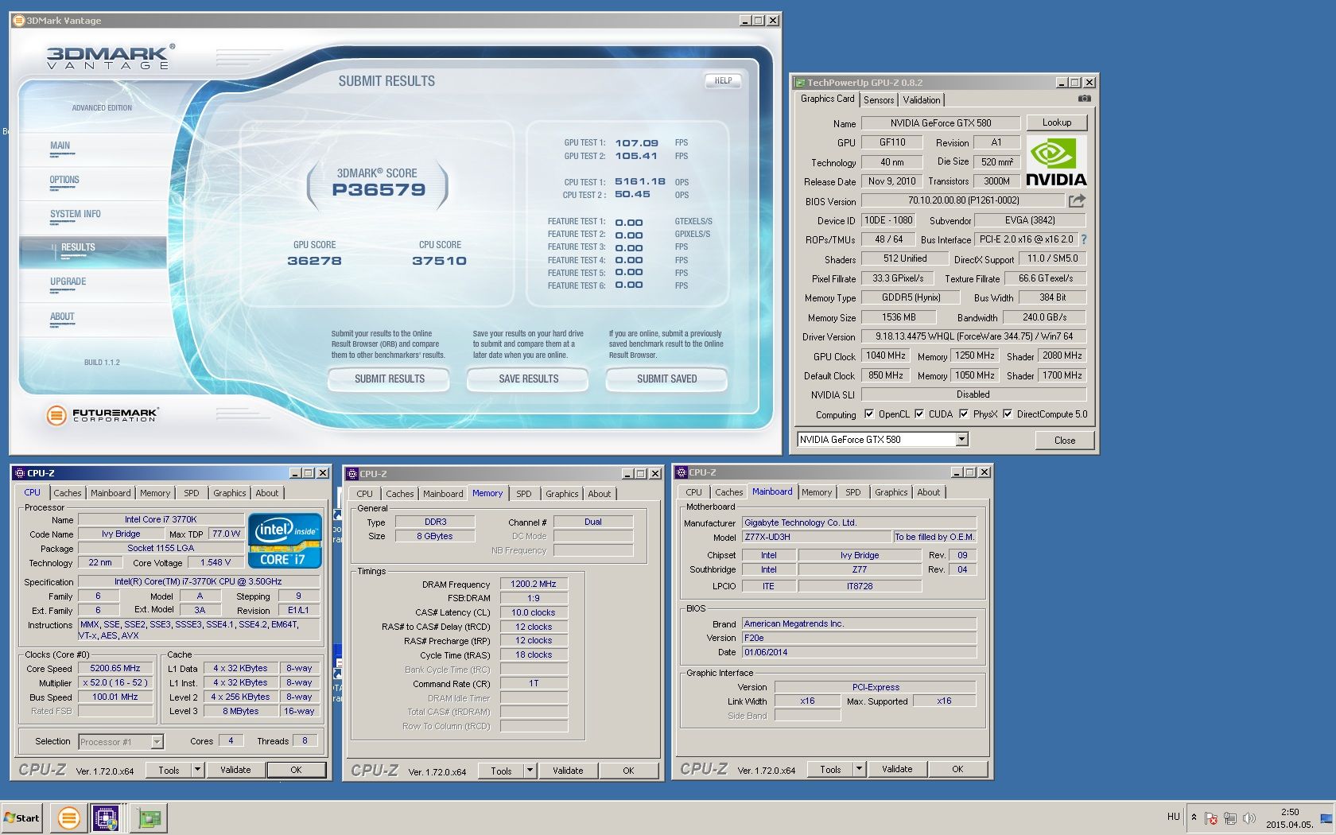The height and width of the screenshot is (835, 1336).
Task: Click the Submit Results button
Action: (389, 379)
